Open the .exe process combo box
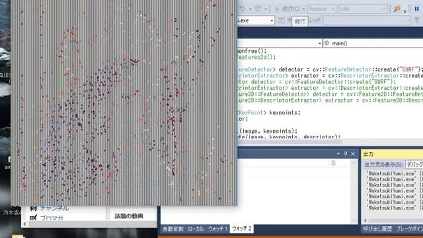Screen dimensions: 423x238 click(256, 20)
